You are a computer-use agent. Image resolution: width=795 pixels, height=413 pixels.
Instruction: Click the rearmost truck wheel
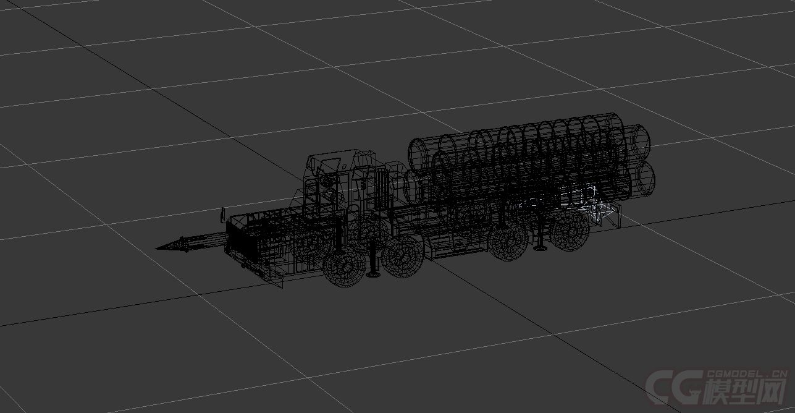click(x=569, y=232)
